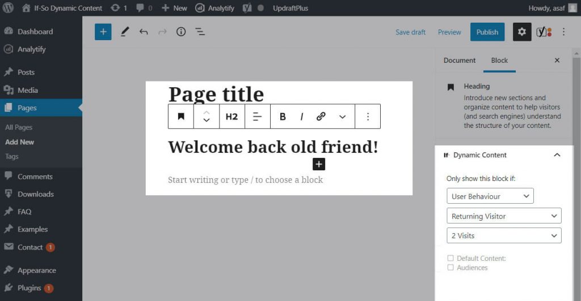Open the Yoast SEO sidebar icon
Screen dimensions: 581x301
click(544, 32)
